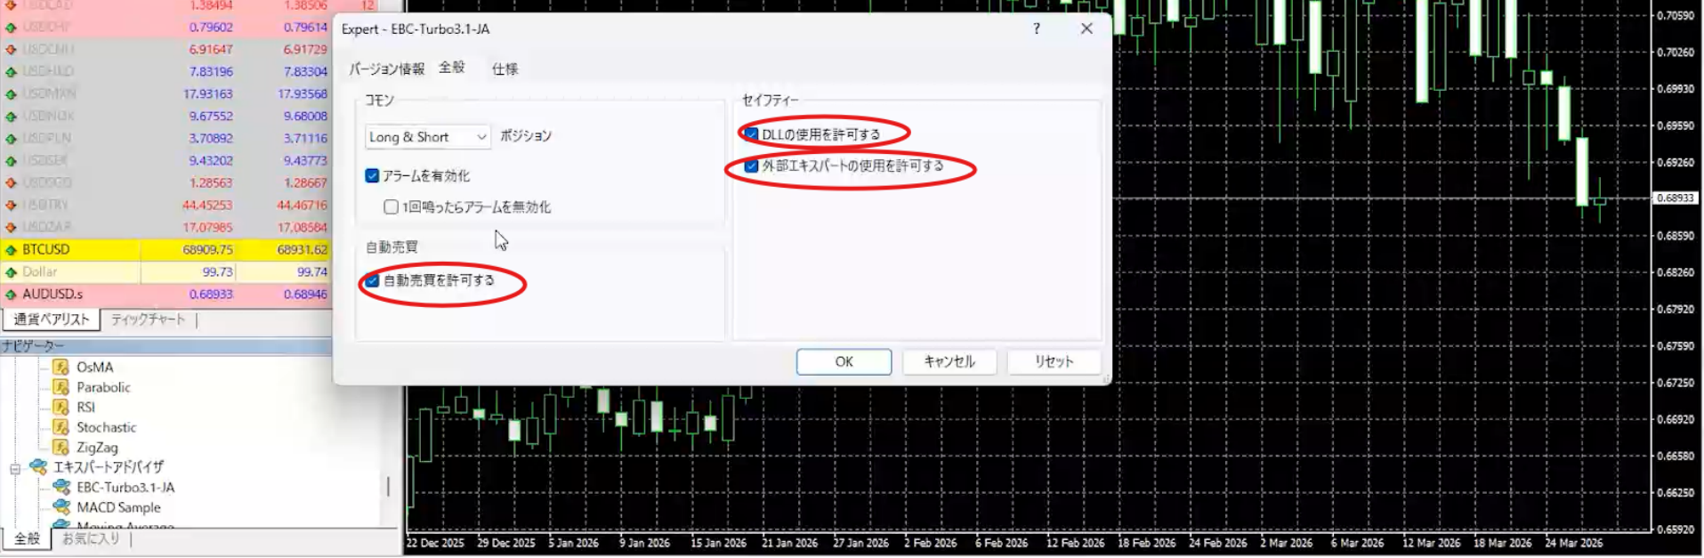Image resolution: width=1704 pixels, height=558 pixels.
Task: Select the ティックチャート tab
Action: tap(148, 319)
